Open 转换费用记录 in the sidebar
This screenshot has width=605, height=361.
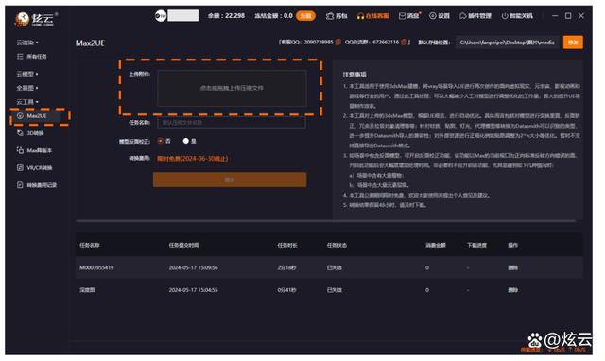point(37,185)
